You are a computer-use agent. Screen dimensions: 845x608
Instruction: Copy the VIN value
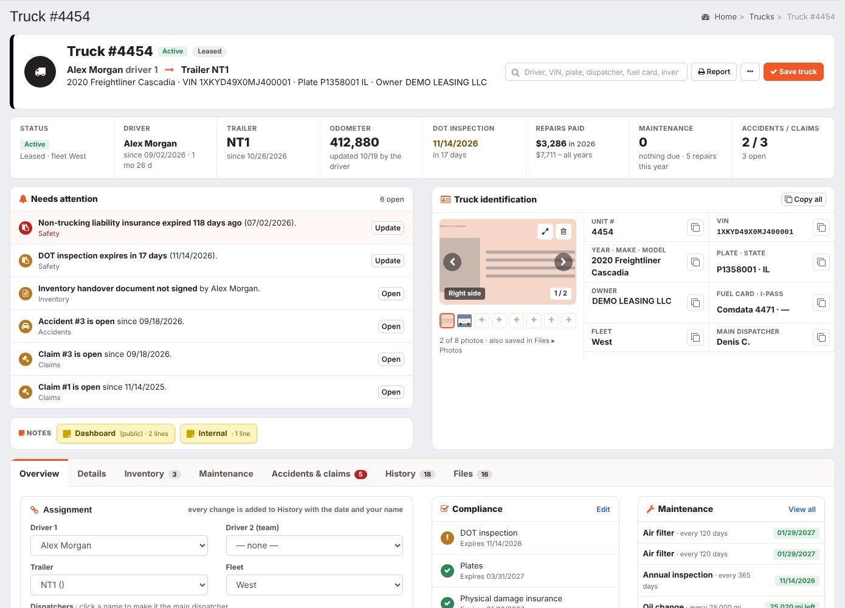(821, 227)
